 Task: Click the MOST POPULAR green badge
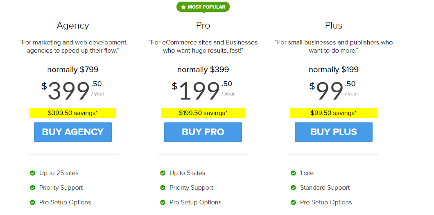pos(203,7)
